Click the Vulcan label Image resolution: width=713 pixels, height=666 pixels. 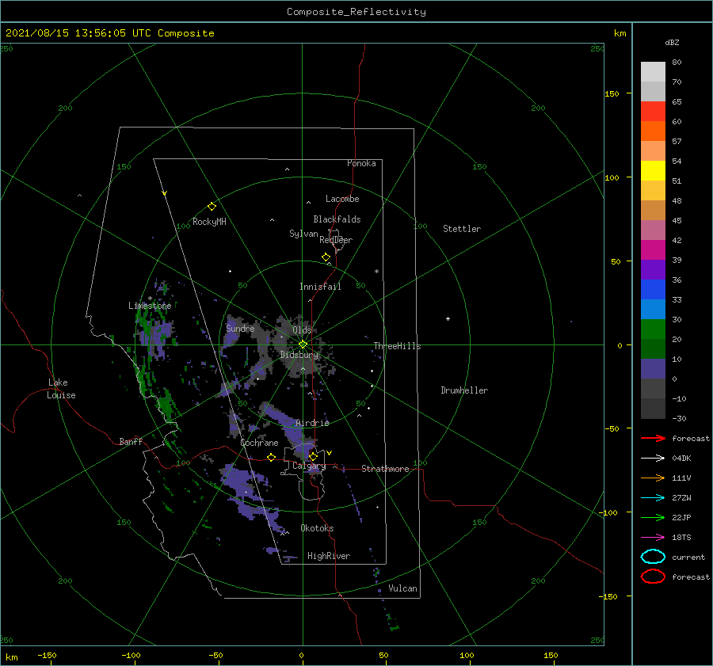click(402, 588)
